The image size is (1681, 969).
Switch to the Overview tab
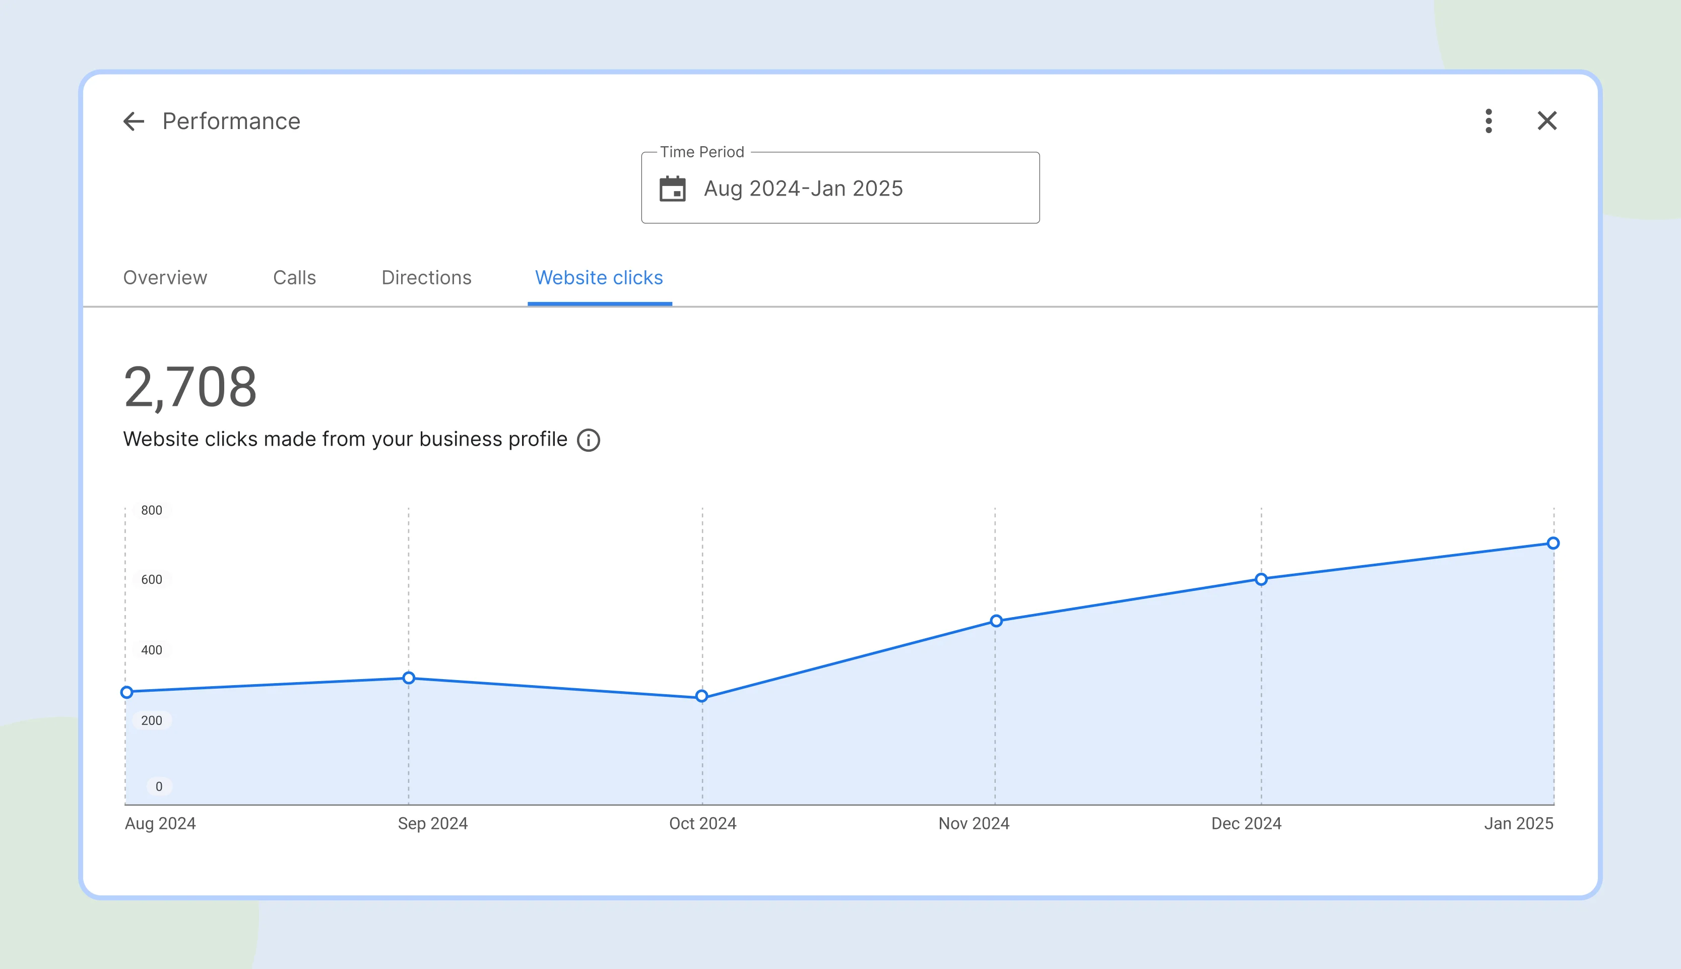tap(165, 277)
